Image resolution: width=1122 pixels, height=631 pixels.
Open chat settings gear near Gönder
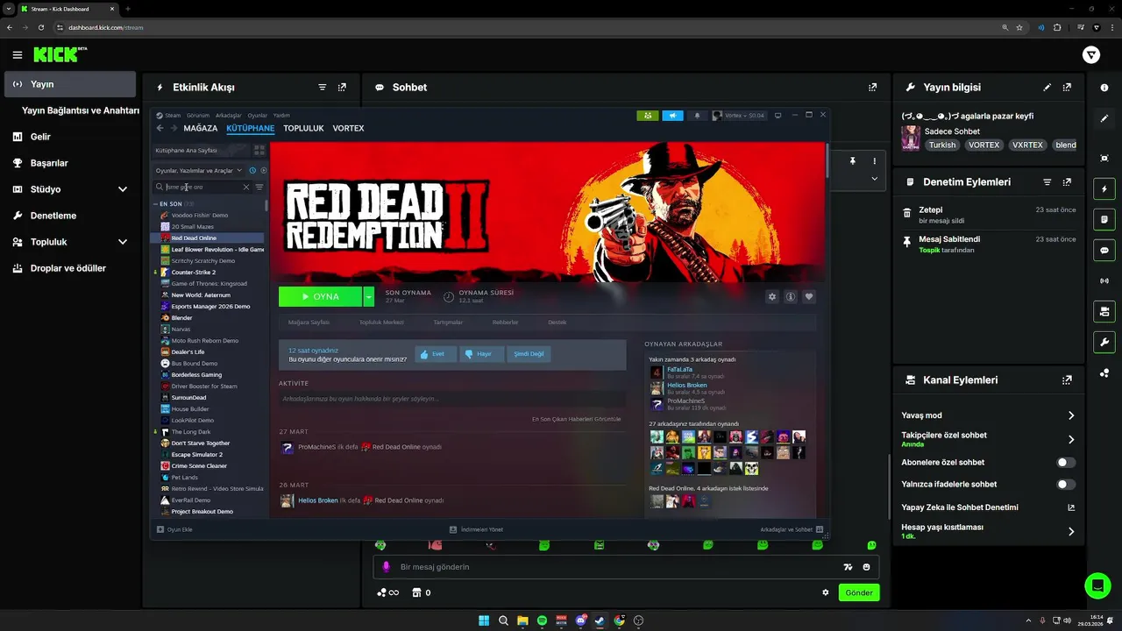coord(826,592)
